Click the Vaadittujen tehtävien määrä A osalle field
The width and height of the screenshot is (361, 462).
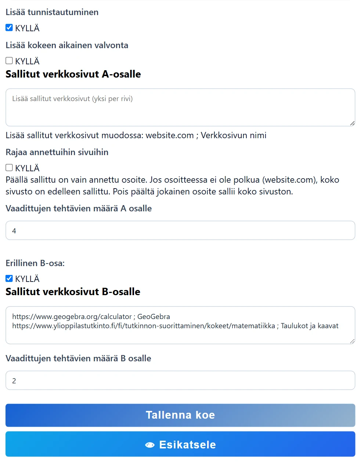tap(180, 230)
